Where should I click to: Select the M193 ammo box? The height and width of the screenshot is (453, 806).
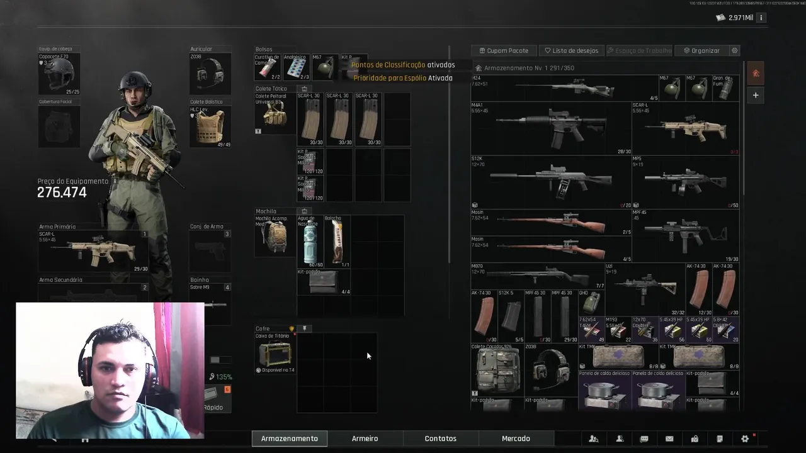tap(618, 329)
